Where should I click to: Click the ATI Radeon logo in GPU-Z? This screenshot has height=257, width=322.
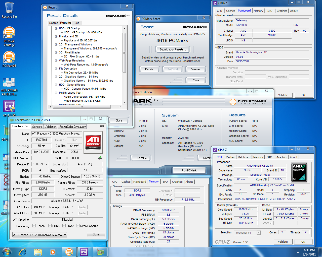[93, 142]
